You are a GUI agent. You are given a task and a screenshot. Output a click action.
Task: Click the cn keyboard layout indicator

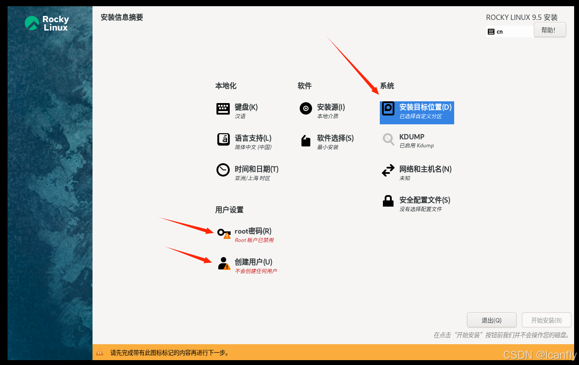click(x=509, y=31)
